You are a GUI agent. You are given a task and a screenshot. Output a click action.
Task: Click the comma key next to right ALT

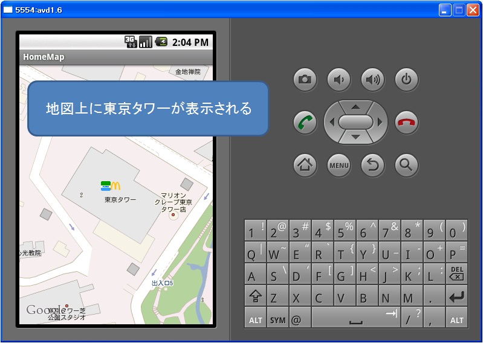click(434, 317)
